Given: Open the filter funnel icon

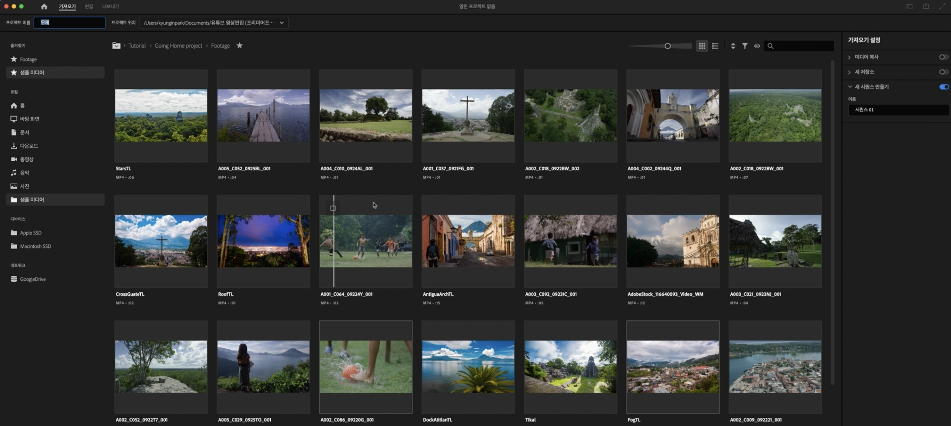Looking at the screenshot, I should pos(745,46).
